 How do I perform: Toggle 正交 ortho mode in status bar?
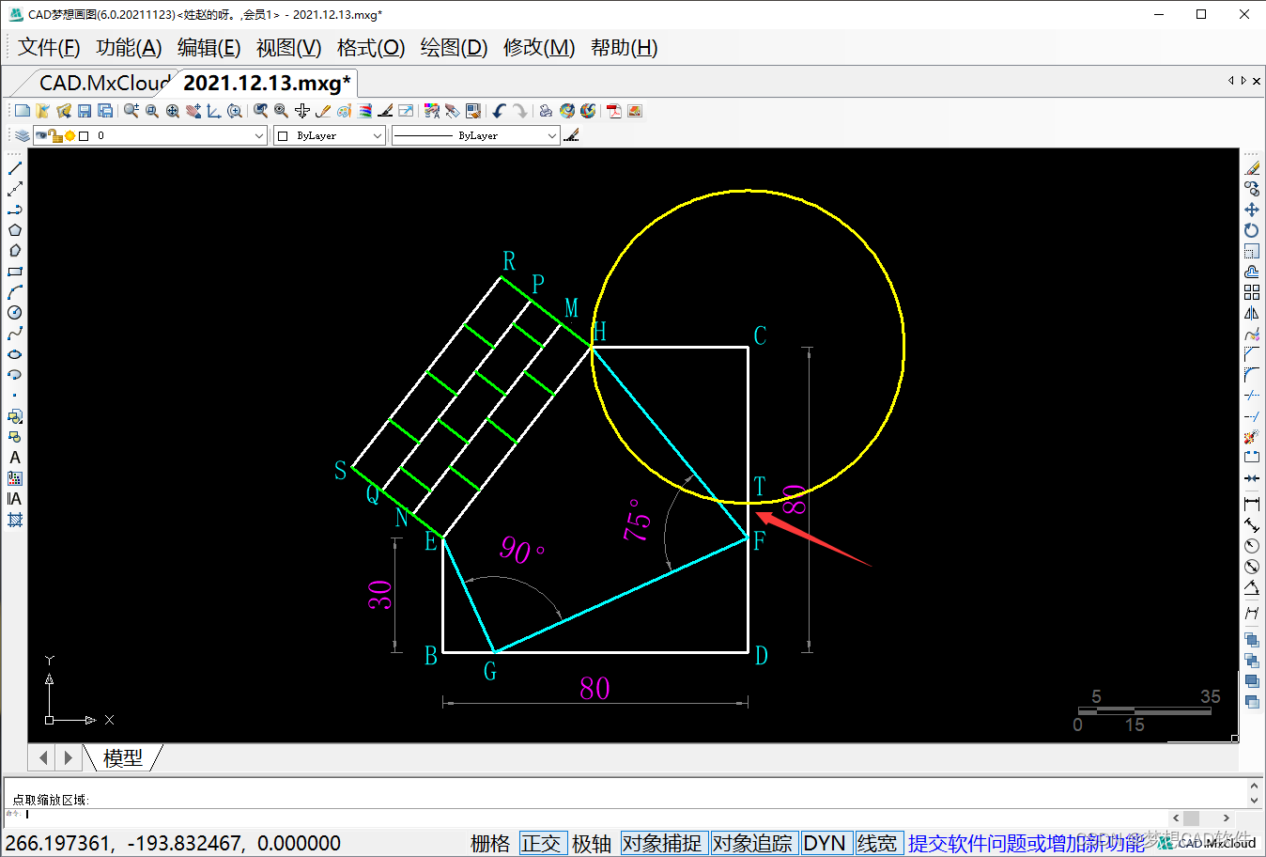[x=541, y=843]
